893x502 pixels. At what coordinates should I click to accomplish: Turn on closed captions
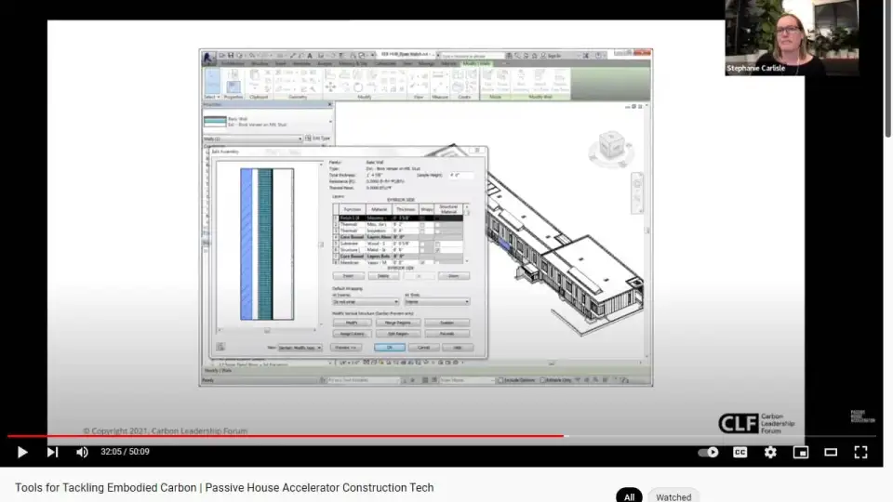click(x=740, y=452)
